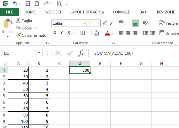The width and height of the screenshot is (179, 128).
Task: Click the Taglia scissors icon
Action: [18, 20]
